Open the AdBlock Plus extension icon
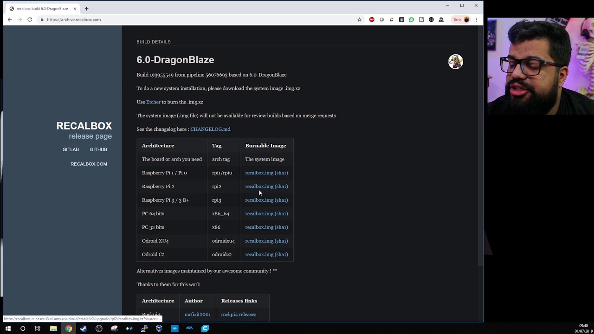594x334 pixels. click(372, 19)
